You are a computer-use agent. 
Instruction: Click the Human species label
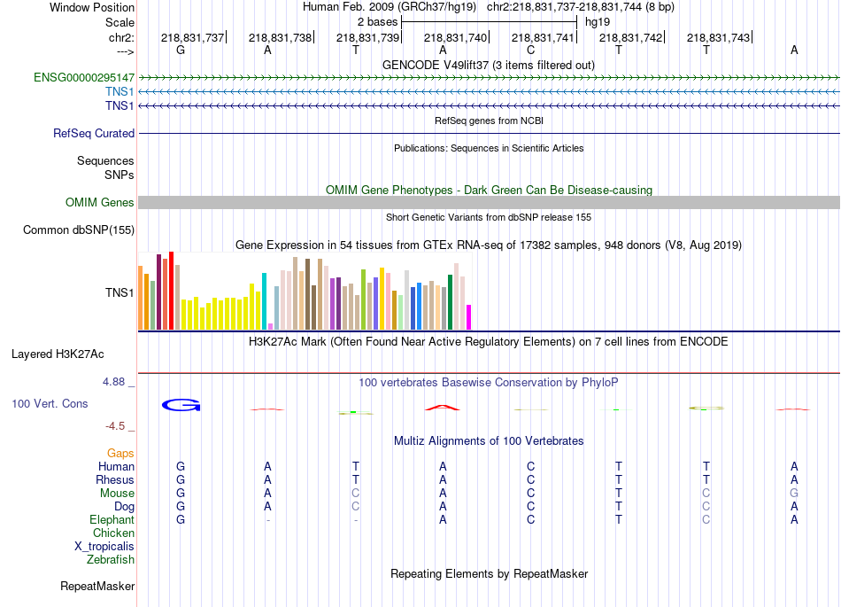pyautogui.click(x=116, y=466)
